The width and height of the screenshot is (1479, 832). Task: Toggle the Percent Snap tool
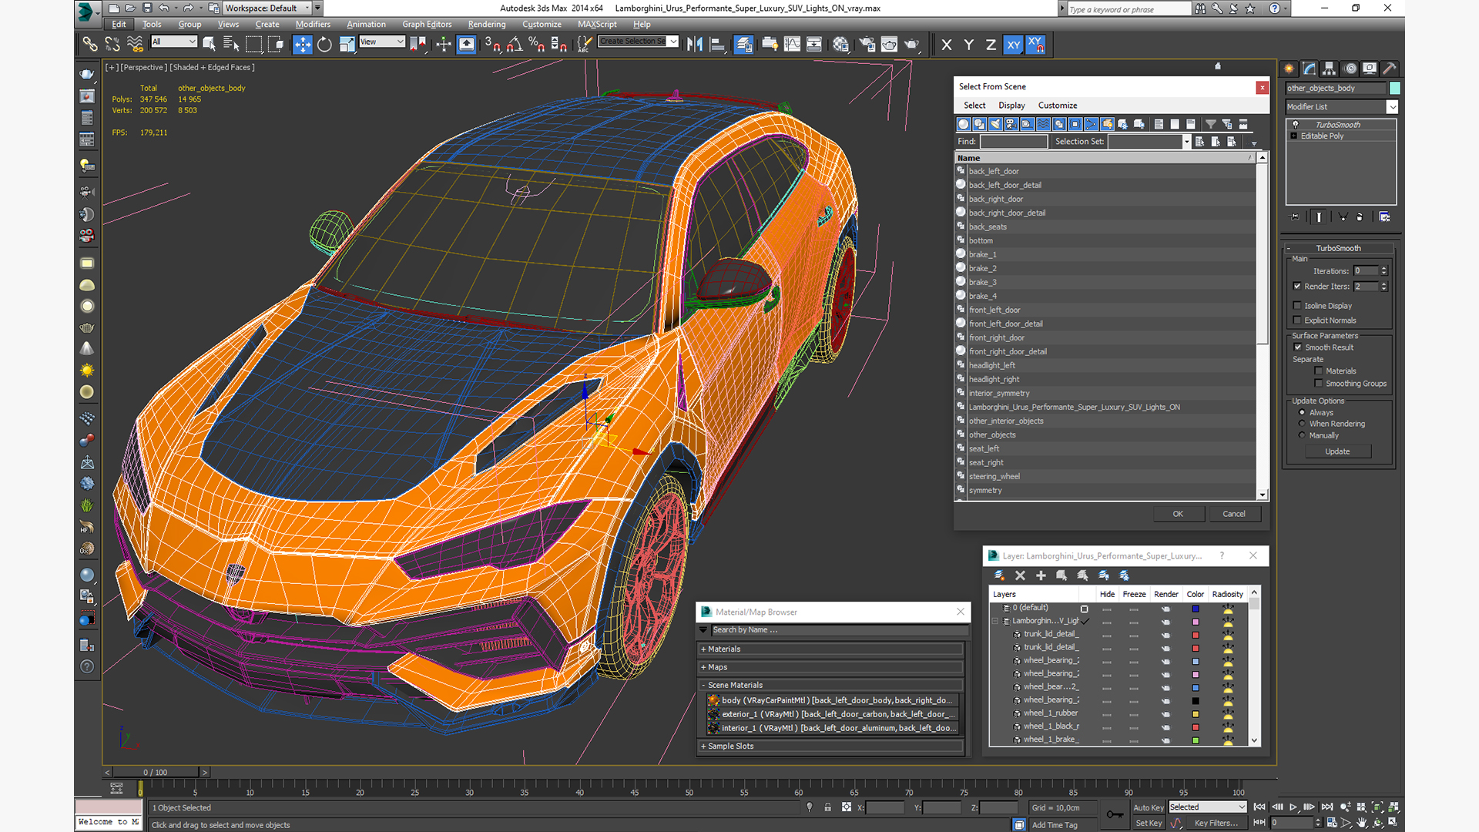(x=537, y=44)
